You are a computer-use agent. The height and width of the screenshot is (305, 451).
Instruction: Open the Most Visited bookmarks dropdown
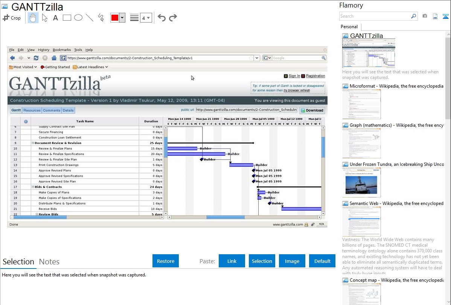pyautogui.click(x=23, y=67)
